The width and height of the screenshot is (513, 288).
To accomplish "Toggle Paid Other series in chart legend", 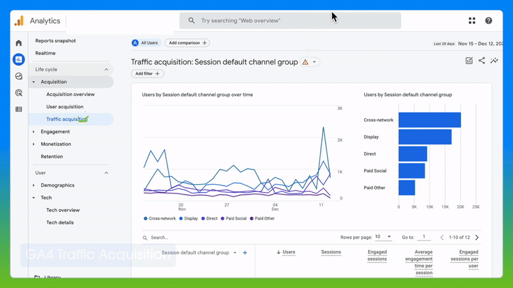I will [x=262, y=218].
